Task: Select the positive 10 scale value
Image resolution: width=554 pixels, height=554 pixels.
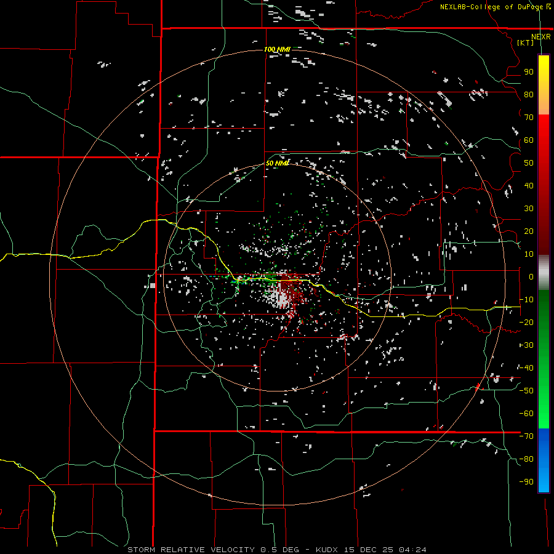Action: 529,254
